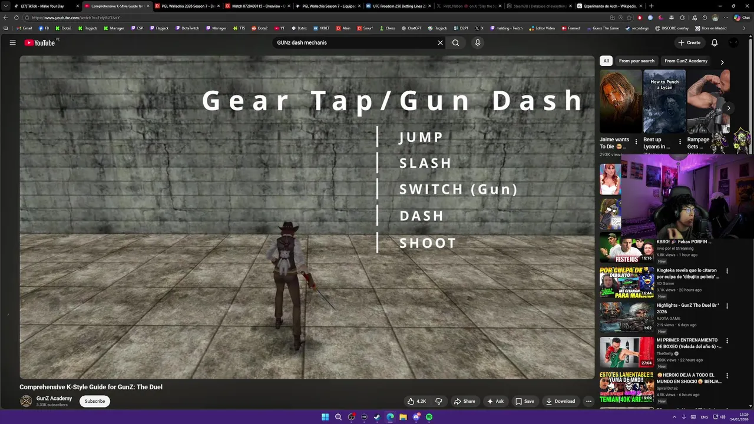The width and height of the screenshot is (754, 424).
Task: Open GunZ Academy channel avatar
Action: click(26, 401)
